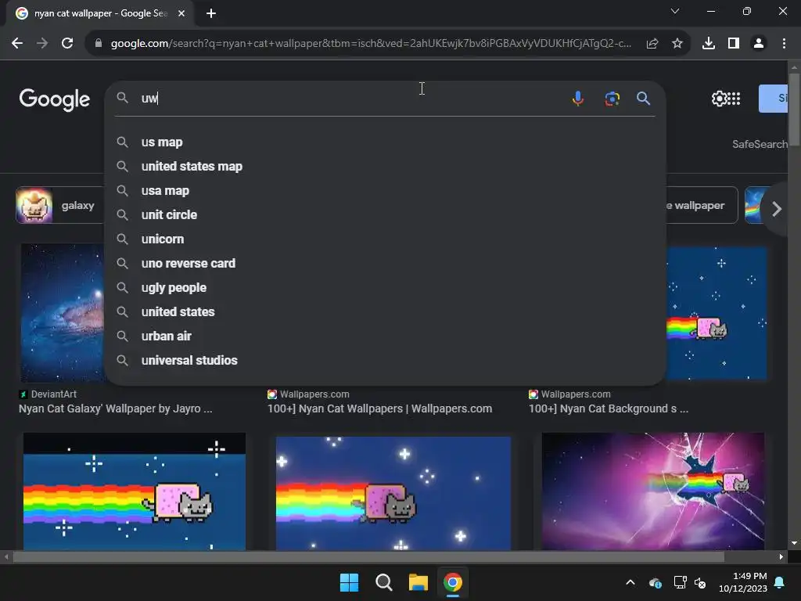801x601 pixels.
Task: Choose 'urban air' suggestion
Action: [385, 336]
